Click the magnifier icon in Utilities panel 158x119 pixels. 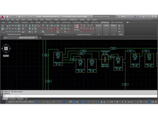(122, 26)
